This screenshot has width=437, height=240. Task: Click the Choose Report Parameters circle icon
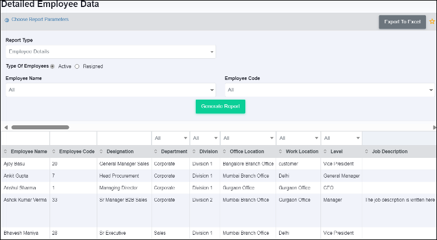pos(6,20)
